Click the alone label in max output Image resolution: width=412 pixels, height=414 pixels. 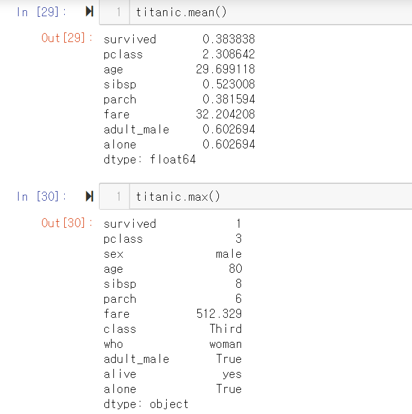tap(120, 389)
